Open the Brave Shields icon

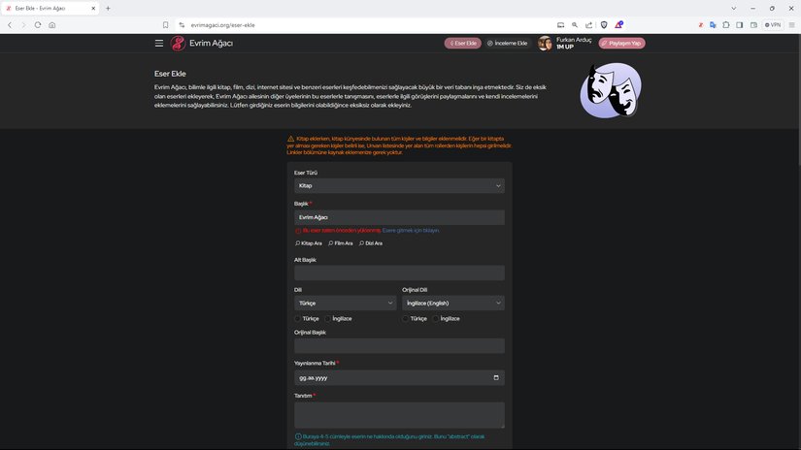coord(603,24)
